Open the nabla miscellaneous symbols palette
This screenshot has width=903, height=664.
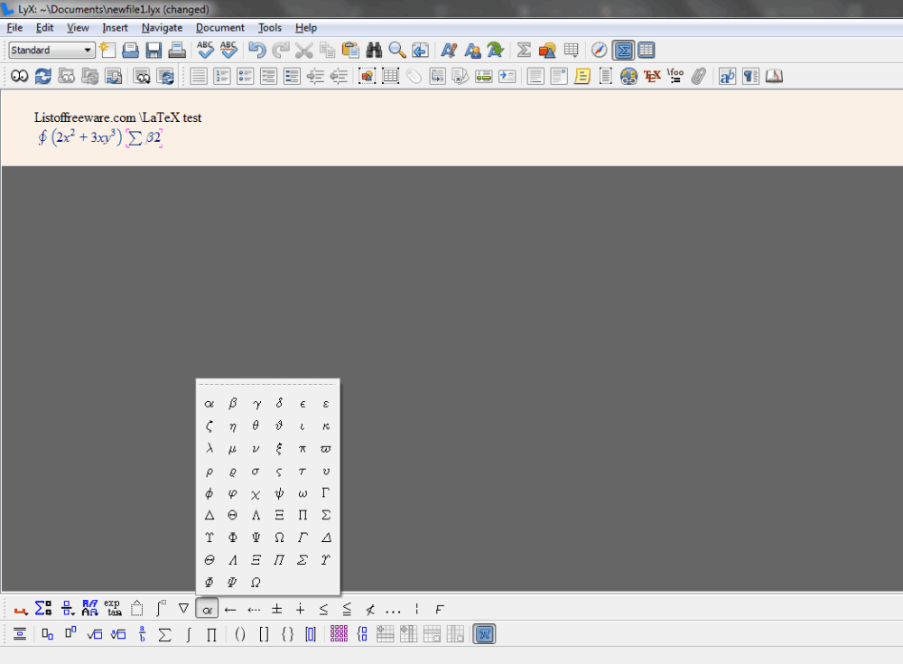pyautogui.click(x=183, y=609)
